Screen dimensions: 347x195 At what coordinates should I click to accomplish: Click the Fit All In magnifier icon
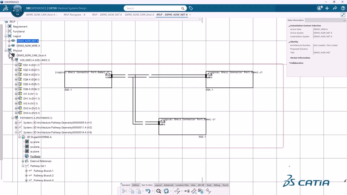pos(158,191)
